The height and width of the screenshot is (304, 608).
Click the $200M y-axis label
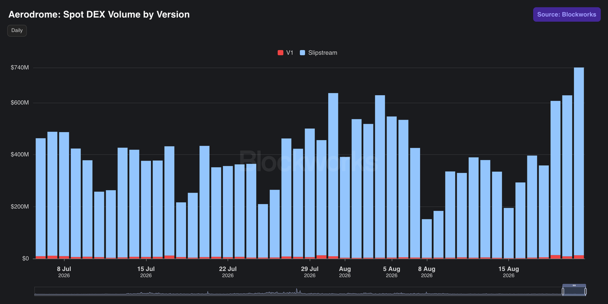click(19, 207)
